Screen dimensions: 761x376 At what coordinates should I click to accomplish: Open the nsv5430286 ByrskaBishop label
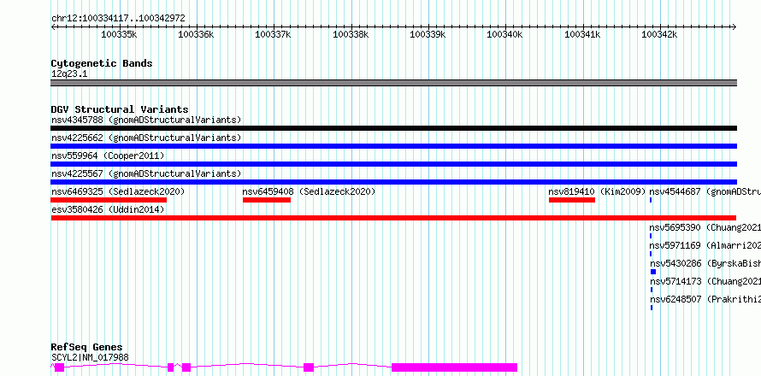(705, 263)
